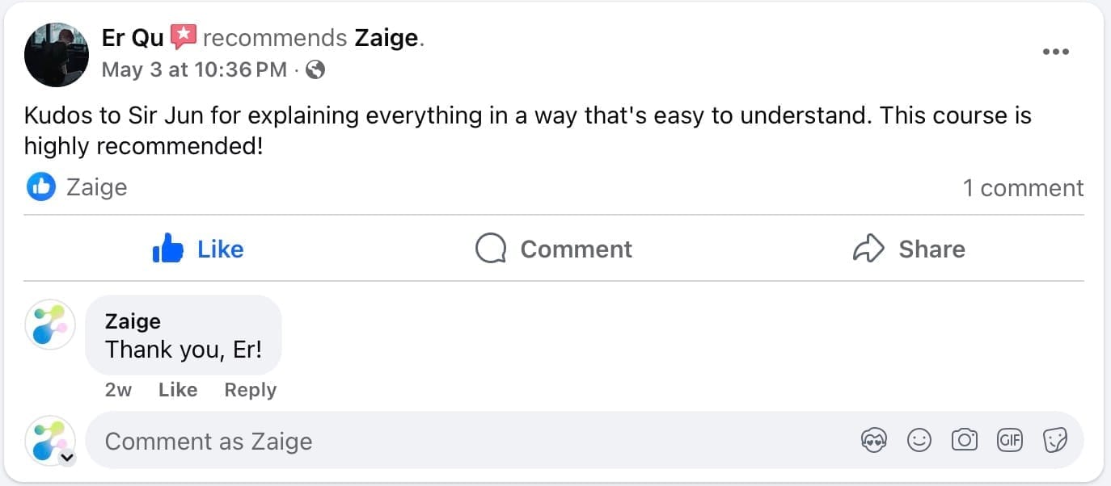Toggle Like on the post
The height and width of the screenshot is (486, 1111).
click(198, 249)
